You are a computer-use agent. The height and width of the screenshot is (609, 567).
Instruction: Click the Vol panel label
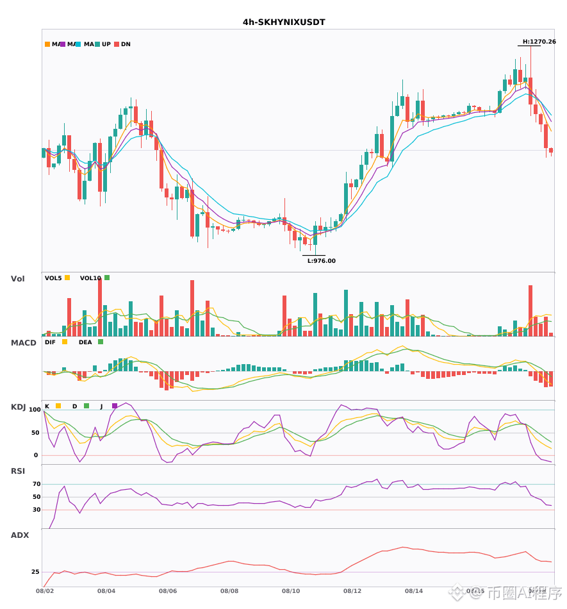[x=17, y=279]
